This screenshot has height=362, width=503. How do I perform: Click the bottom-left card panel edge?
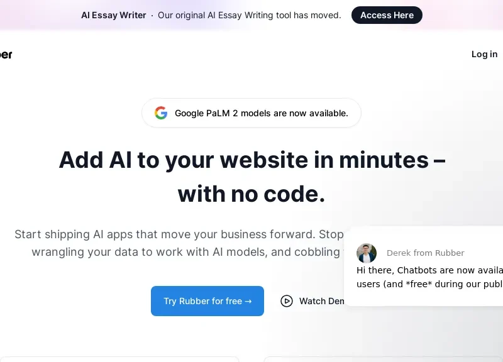pyautogui.click(x=119, y=359)
